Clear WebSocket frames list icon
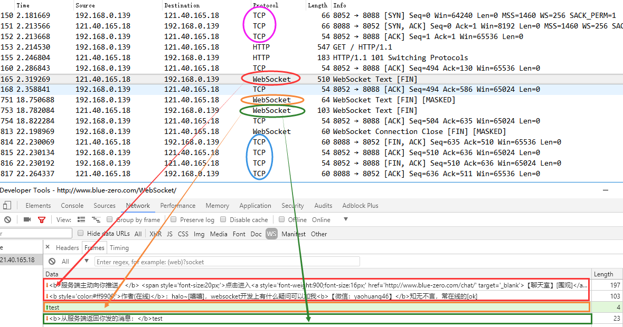This screenshot has height=327, width=623. pos(52,261)
